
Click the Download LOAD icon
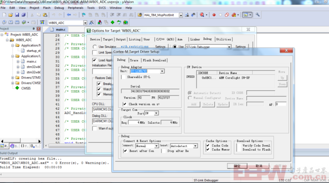(42, 23)
